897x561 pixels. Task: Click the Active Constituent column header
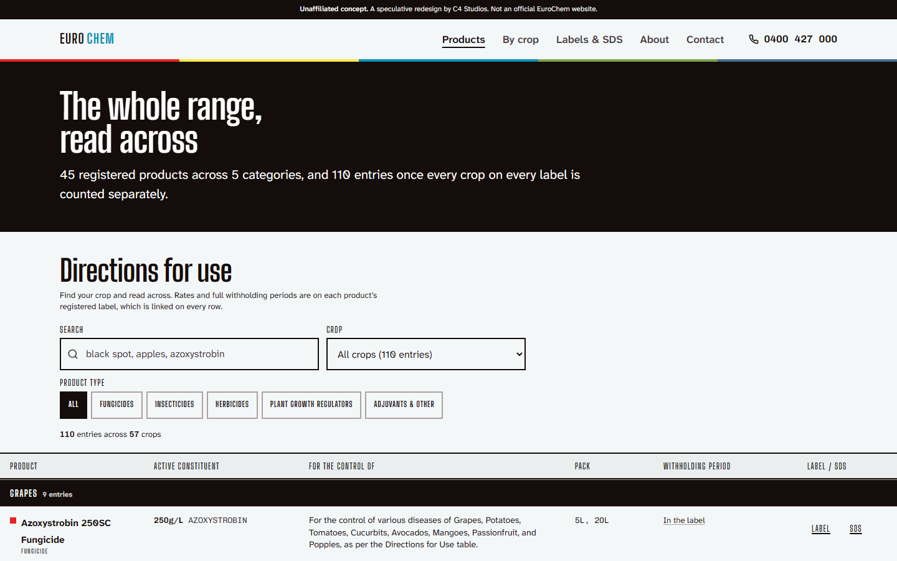pyautogui.click(x=186, y=466)
